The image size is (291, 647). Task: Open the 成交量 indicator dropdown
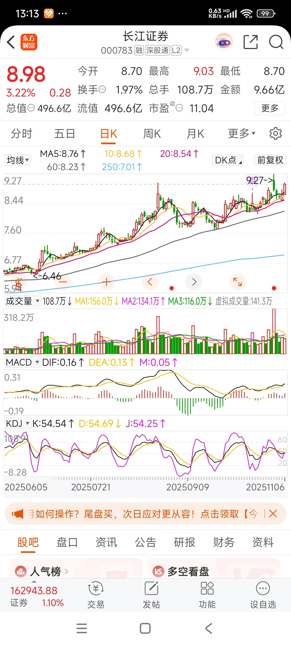(x=23, y=301)
